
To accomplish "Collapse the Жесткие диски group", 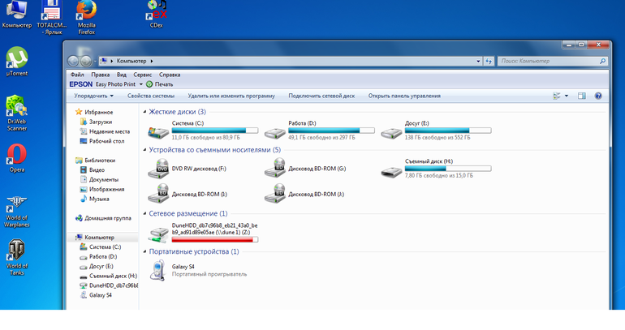I will click(x=144, y=112).
